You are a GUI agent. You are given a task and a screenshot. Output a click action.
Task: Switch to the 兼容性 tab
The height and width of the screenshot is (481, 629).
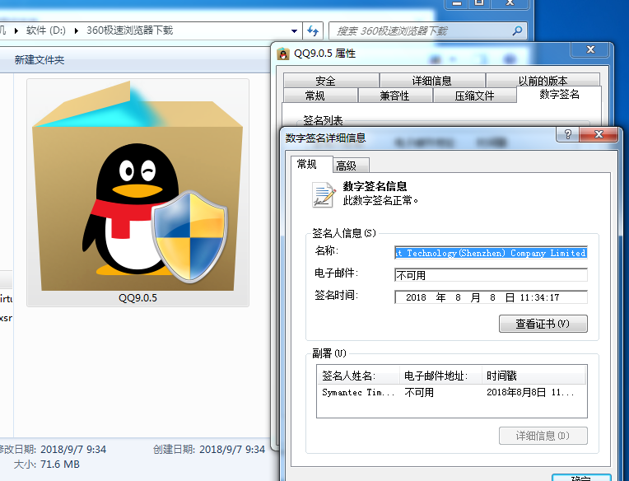click(394, 96)
